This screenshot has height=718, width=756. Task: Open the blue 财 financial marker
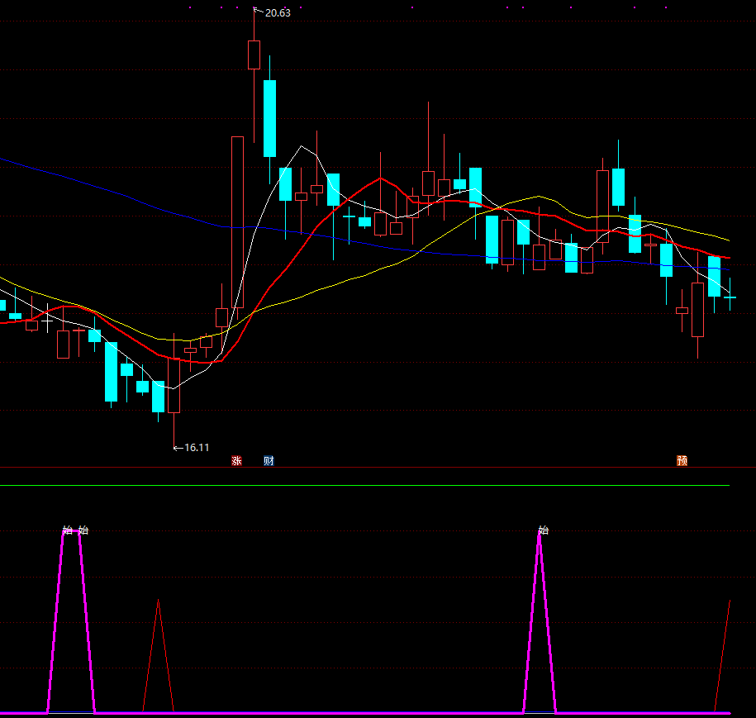[269, 460]
